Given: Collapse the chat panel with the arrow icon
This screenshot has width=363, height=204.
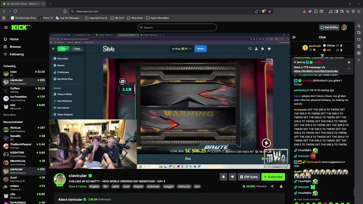Looking at the screenshot, I should (294, 37).
